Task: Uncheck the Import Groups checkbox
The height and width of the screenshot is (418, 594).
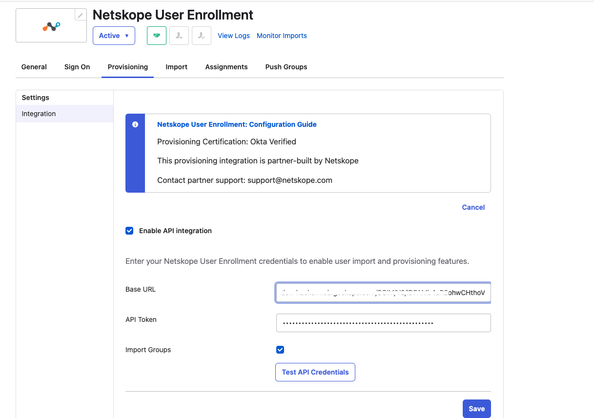Action: click(x=280, y=350)
